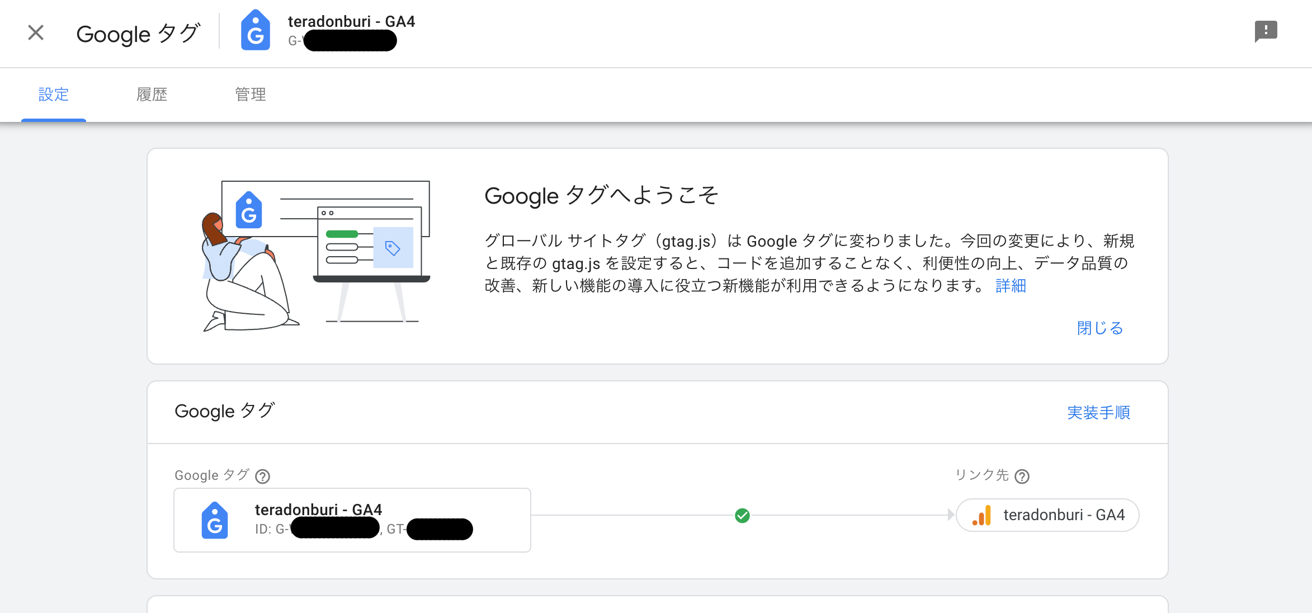The height and width of the screenshot is (613, 1312).
Task: Open the 実装手順 instructions link
Action: (1098, 413)
